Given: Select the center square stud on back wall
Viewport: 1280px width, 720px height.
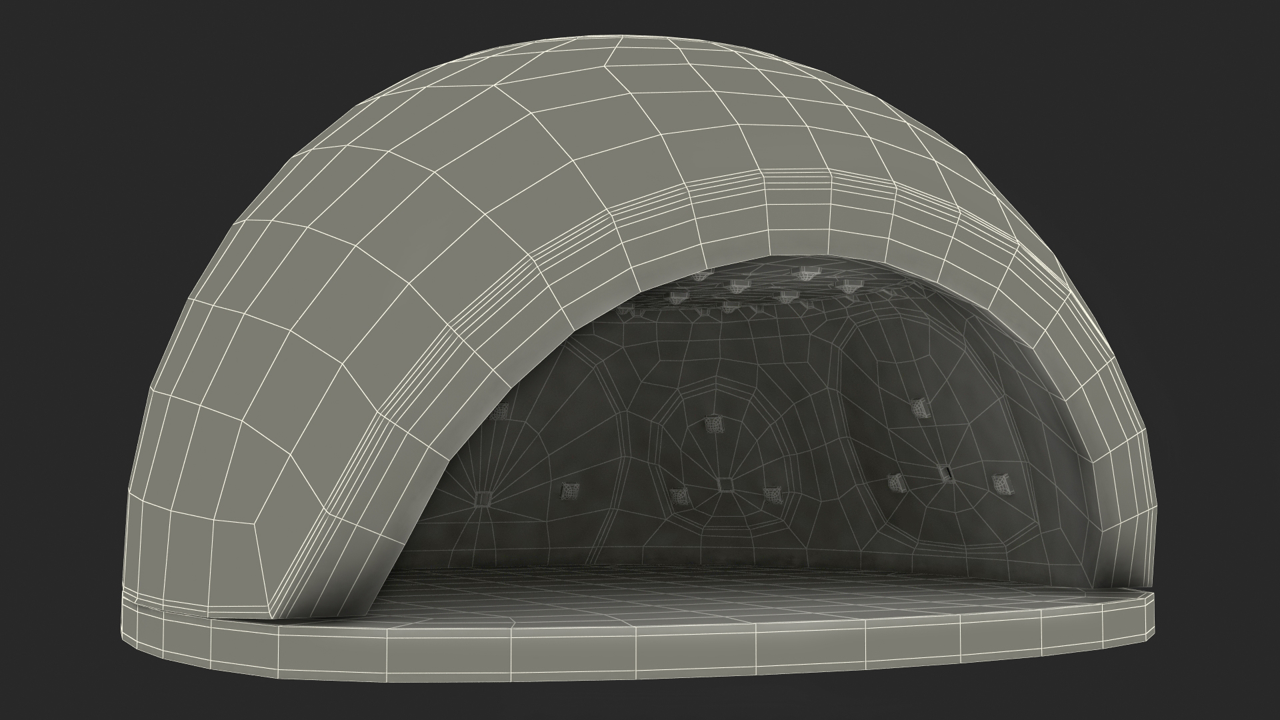Looking at the screenshot, I should (726, 484).
